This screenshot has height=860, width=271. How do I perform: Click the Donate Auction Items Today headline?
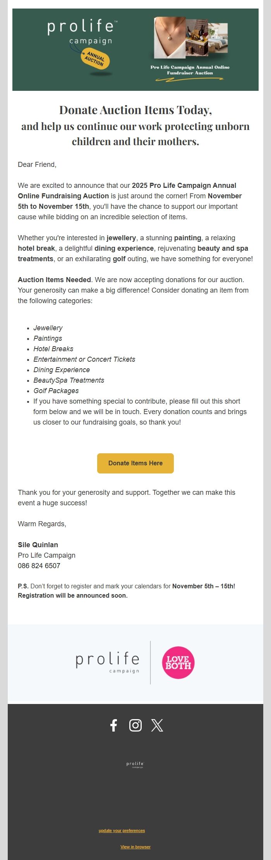(x=135, y=110)
